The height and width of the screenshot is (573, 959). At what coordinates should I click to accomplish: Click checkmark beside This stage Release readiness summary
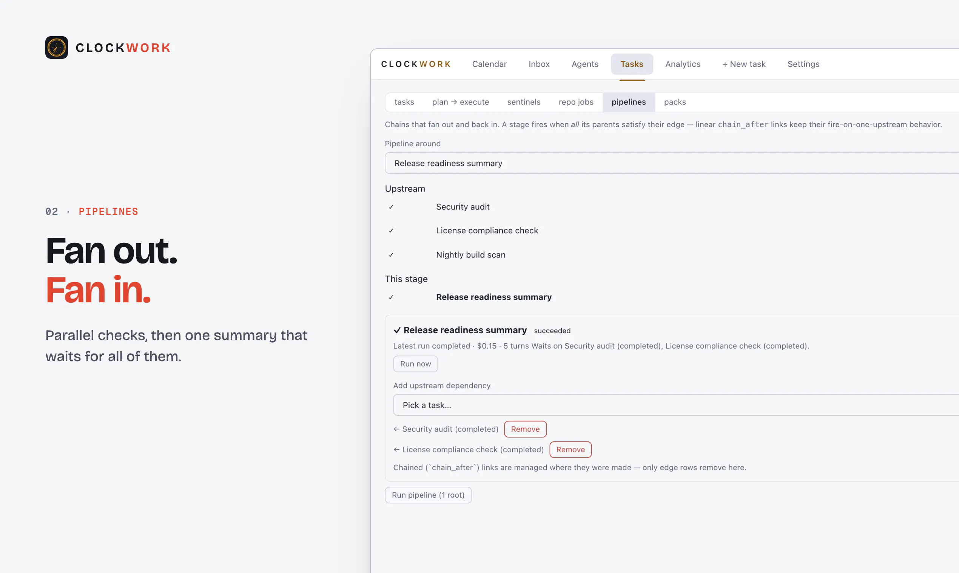(x=391, y=297)
